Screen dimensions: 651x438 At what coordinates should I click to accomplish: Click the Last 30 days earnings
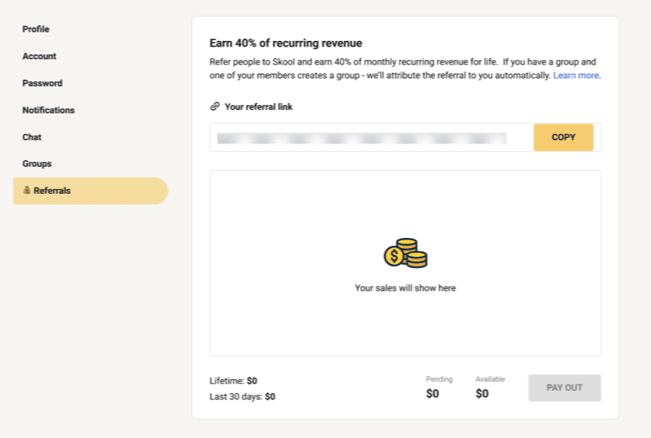[270, 397]
